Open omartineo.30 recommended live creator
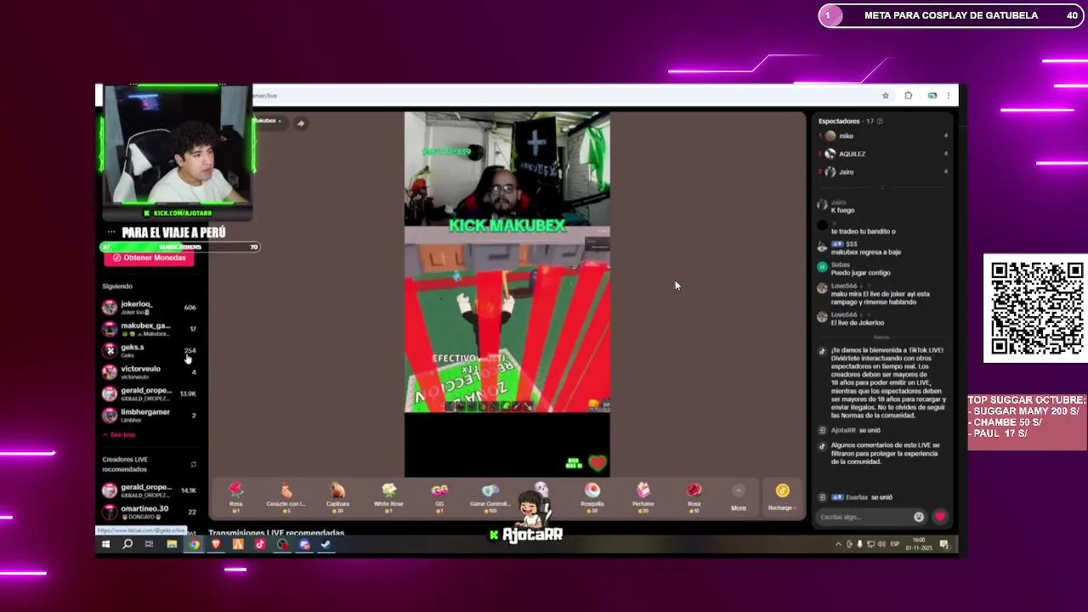 coord(150,512)
